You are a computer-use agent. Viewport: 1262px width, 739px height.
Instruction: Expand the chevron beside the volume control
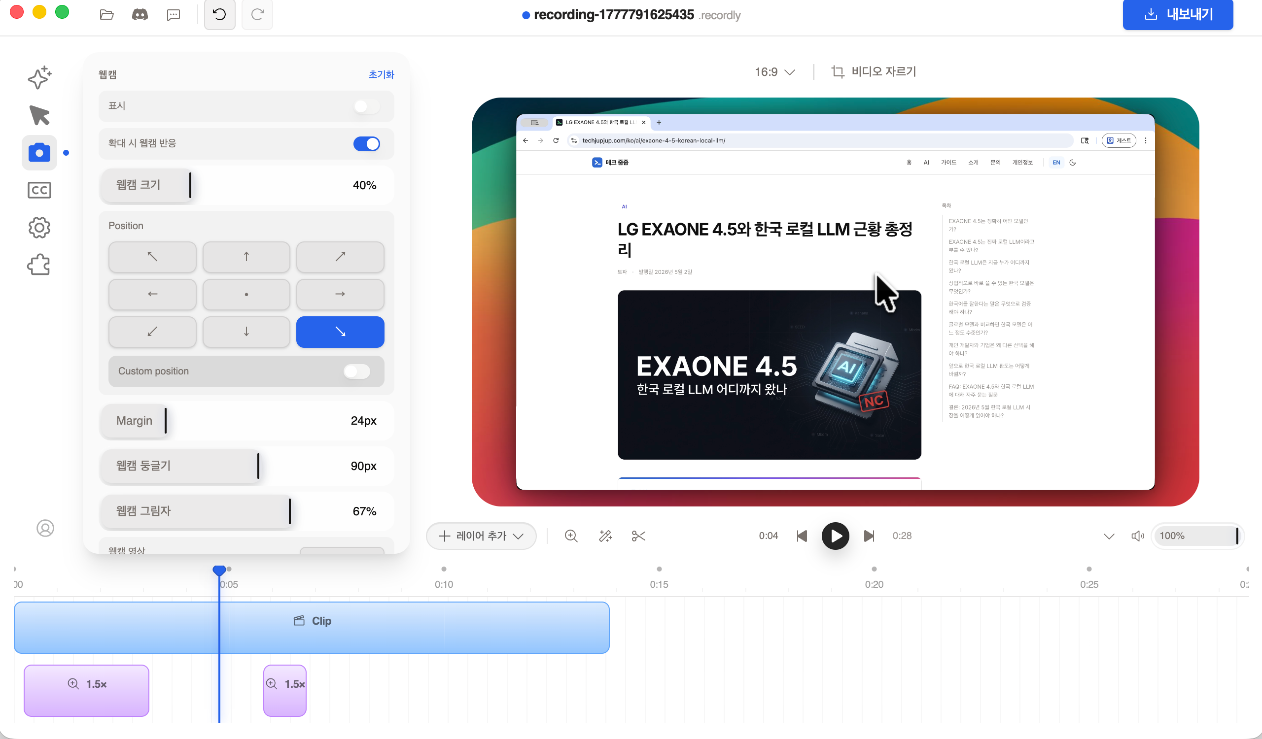coord(1109,537)
